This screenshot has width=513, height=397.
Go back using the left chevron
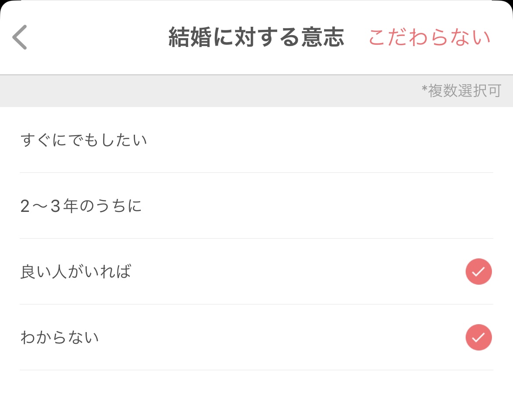click(x=20, y=37)
